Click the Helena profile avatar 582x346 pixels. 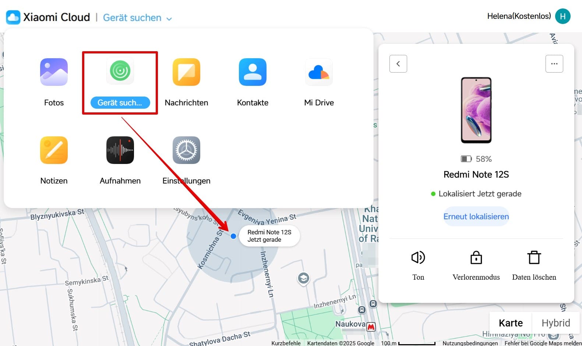click(x=562, y=16)
